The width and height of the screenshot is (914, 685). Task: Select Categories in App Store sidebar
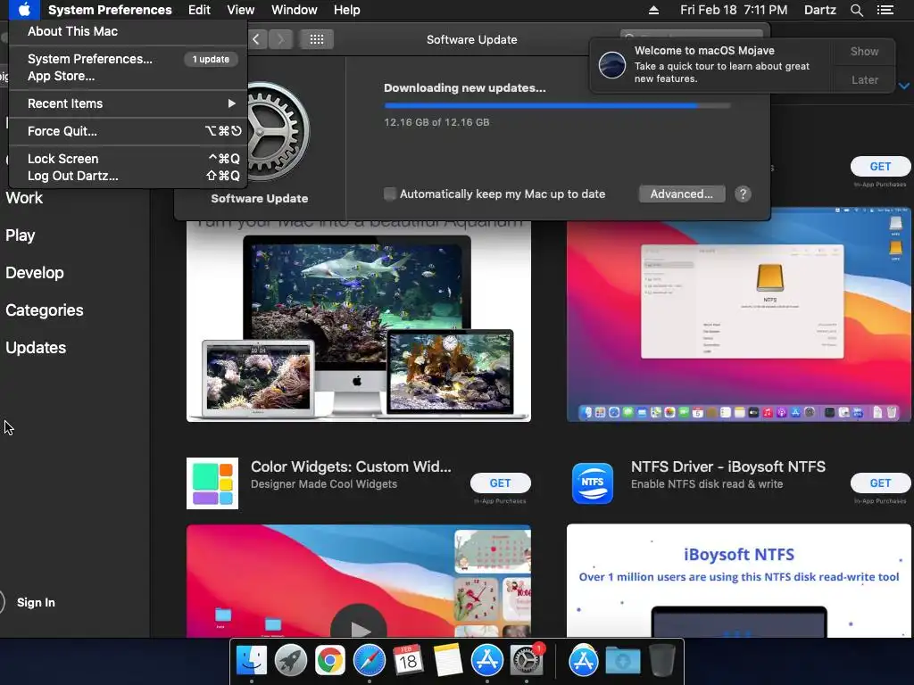(x=45, y=309)
